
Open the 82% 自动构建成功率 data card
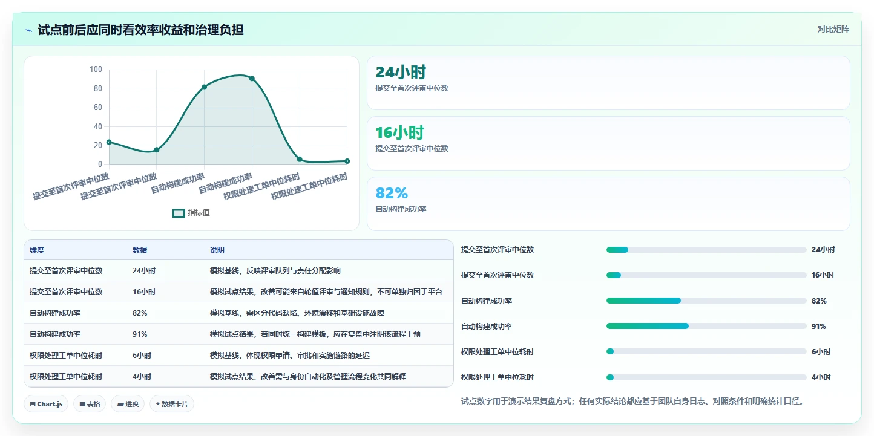click(608, 204)
